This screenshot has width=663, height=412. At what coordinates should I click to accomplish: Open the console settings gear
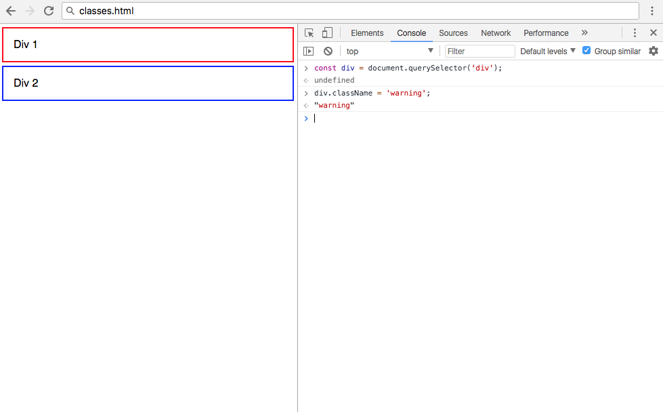[653, 51]
